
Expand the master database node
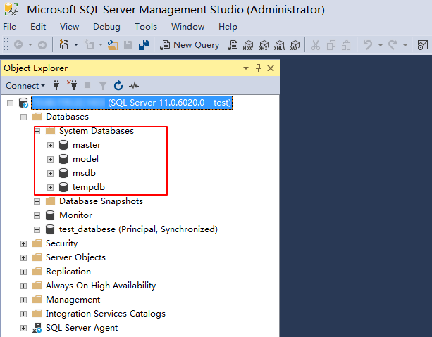(x=50, y=145)
